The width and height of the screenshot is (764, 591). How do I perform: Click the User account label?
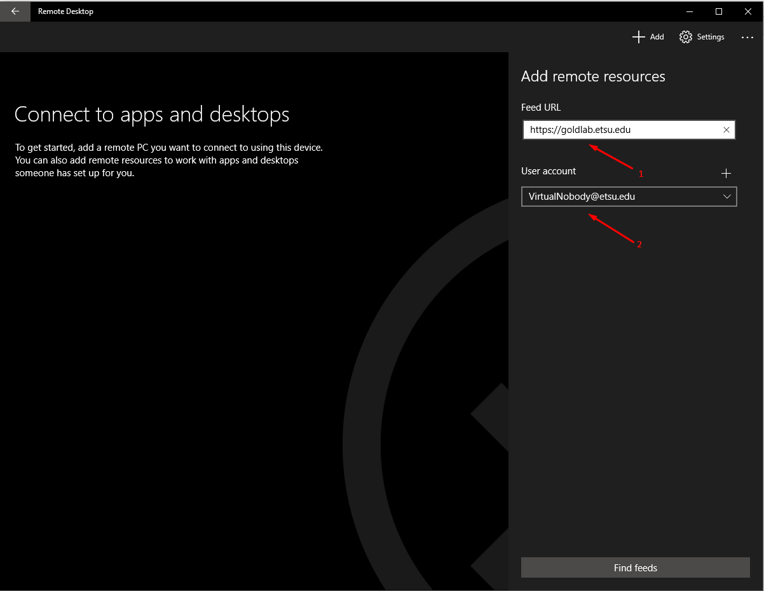pyautogui.click(x=549, y=171)
